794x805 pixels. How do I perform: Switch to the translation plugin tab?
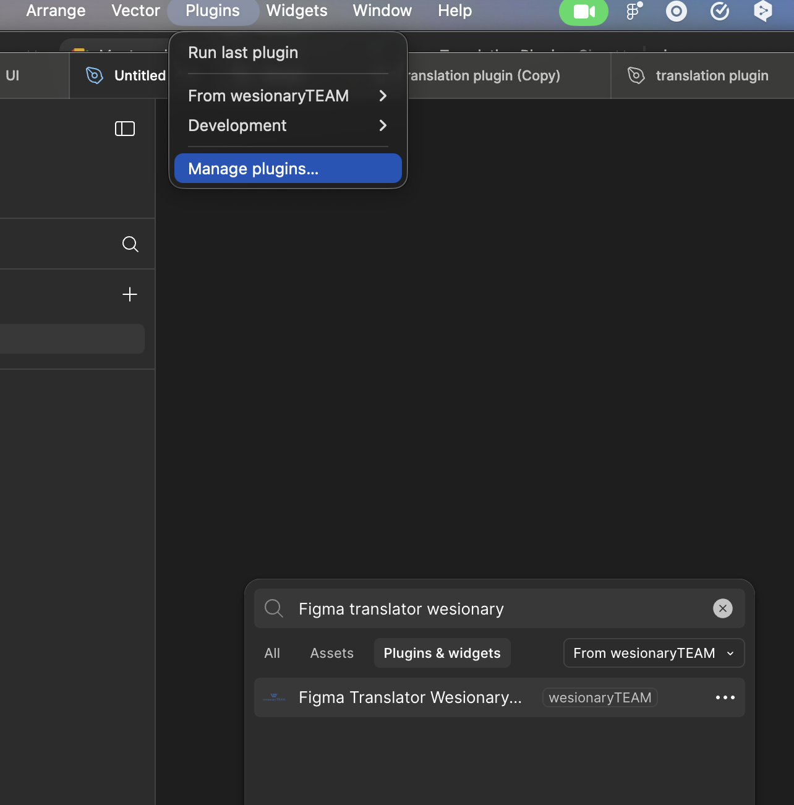click(702, 75)
